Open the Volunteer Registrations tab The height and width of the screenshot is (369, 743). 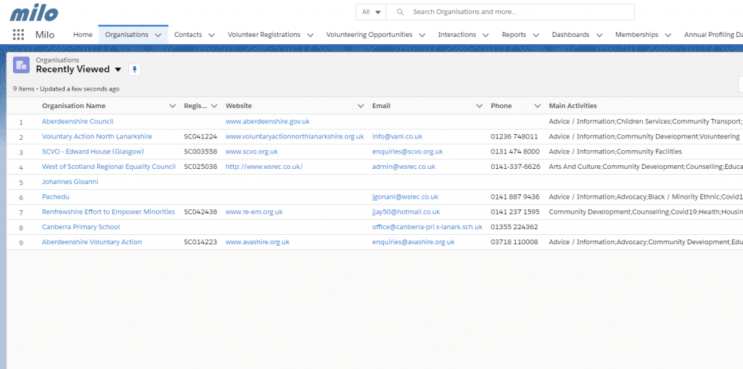264,35
